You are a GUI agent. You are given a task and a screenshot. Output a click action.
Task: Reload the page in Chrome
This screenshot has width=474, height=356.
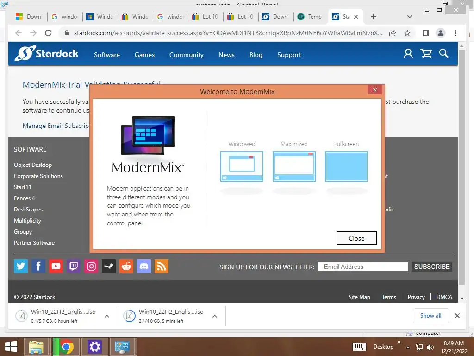48,33
